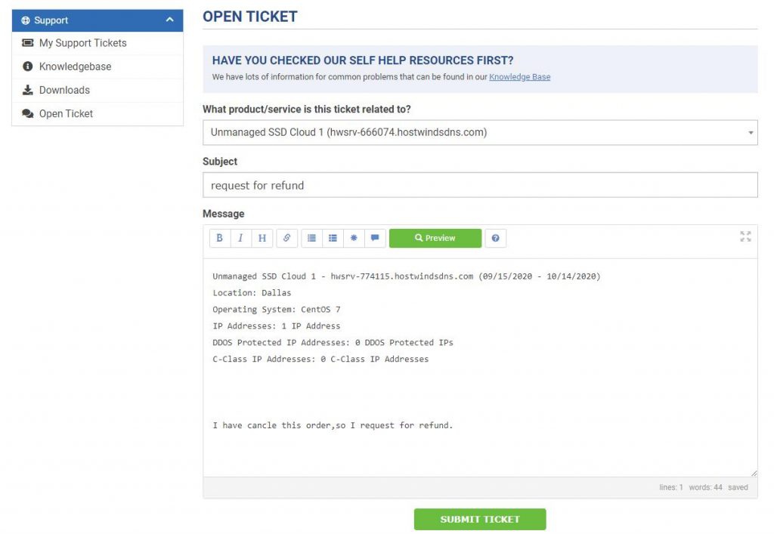Click into the Subject input field

[480, 185]
